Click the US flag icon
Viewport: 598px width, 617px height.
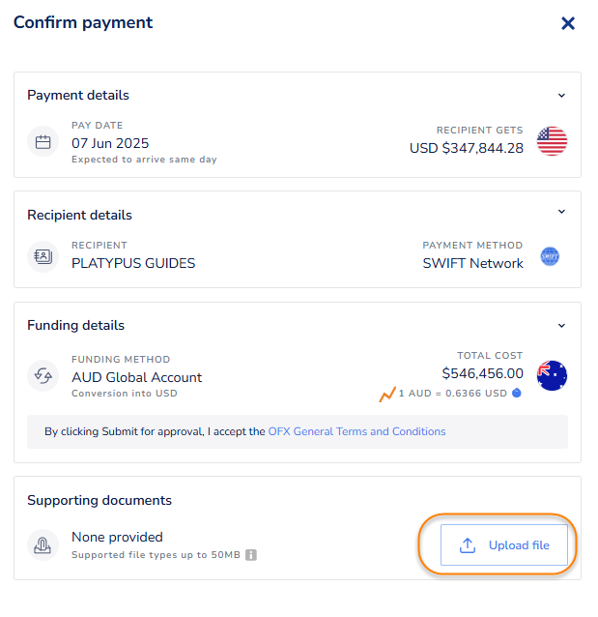552,141
